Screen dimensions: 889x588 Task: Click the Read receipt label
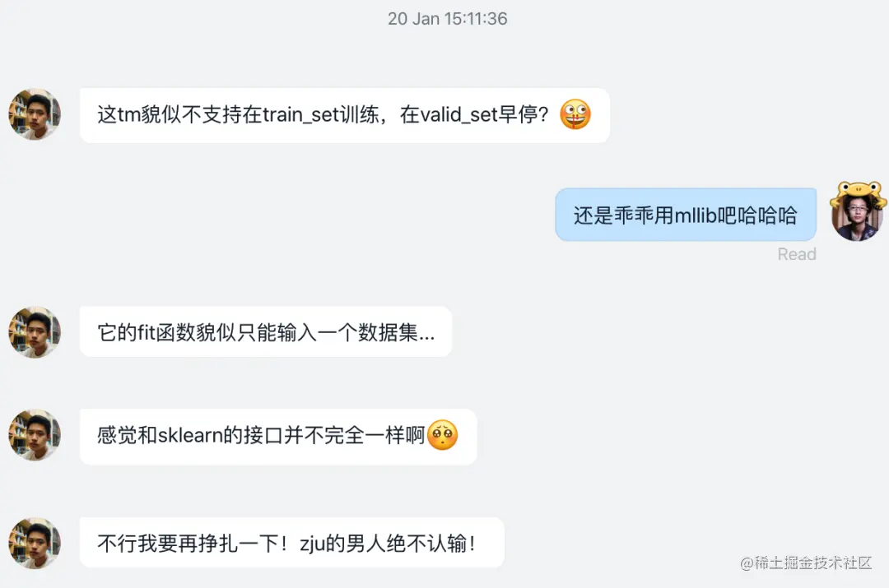(x=797, y=254)
